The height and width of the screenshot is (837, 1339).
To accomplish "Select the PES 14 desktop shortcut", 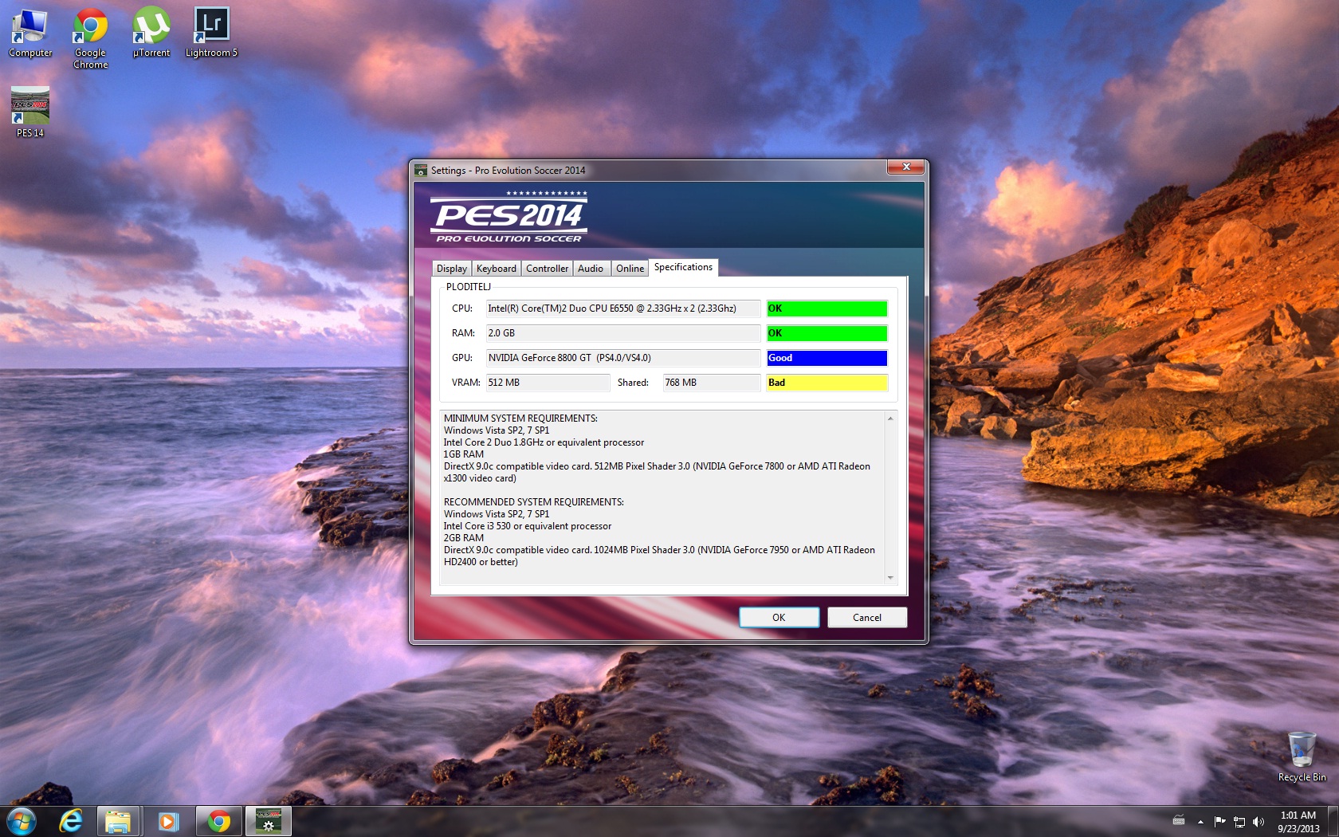I will [30, 112].
